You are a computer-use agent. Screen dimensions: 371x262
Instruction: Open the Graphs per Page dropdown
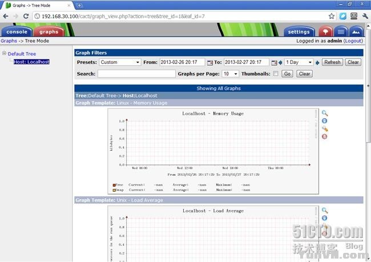pyautogui.click(x=230, y=74)
